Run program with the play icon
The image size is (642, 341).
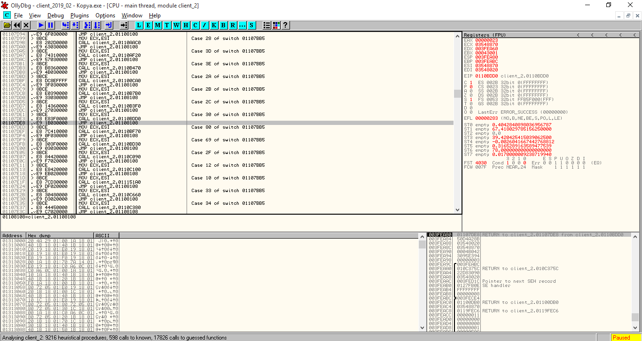[41, 25]
